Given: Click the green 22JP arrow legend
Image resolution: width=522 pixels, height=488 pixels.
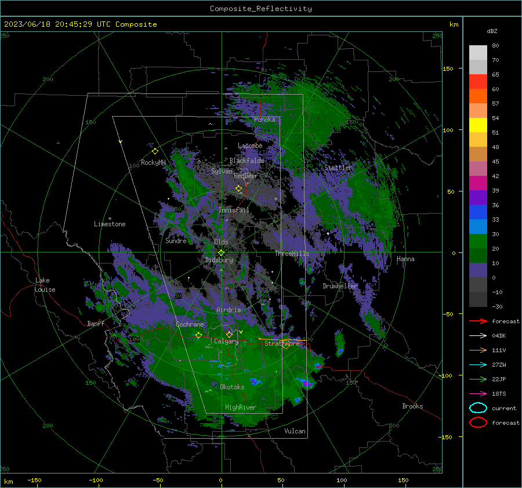Looking at the screenshot, I should pos(478,379).
